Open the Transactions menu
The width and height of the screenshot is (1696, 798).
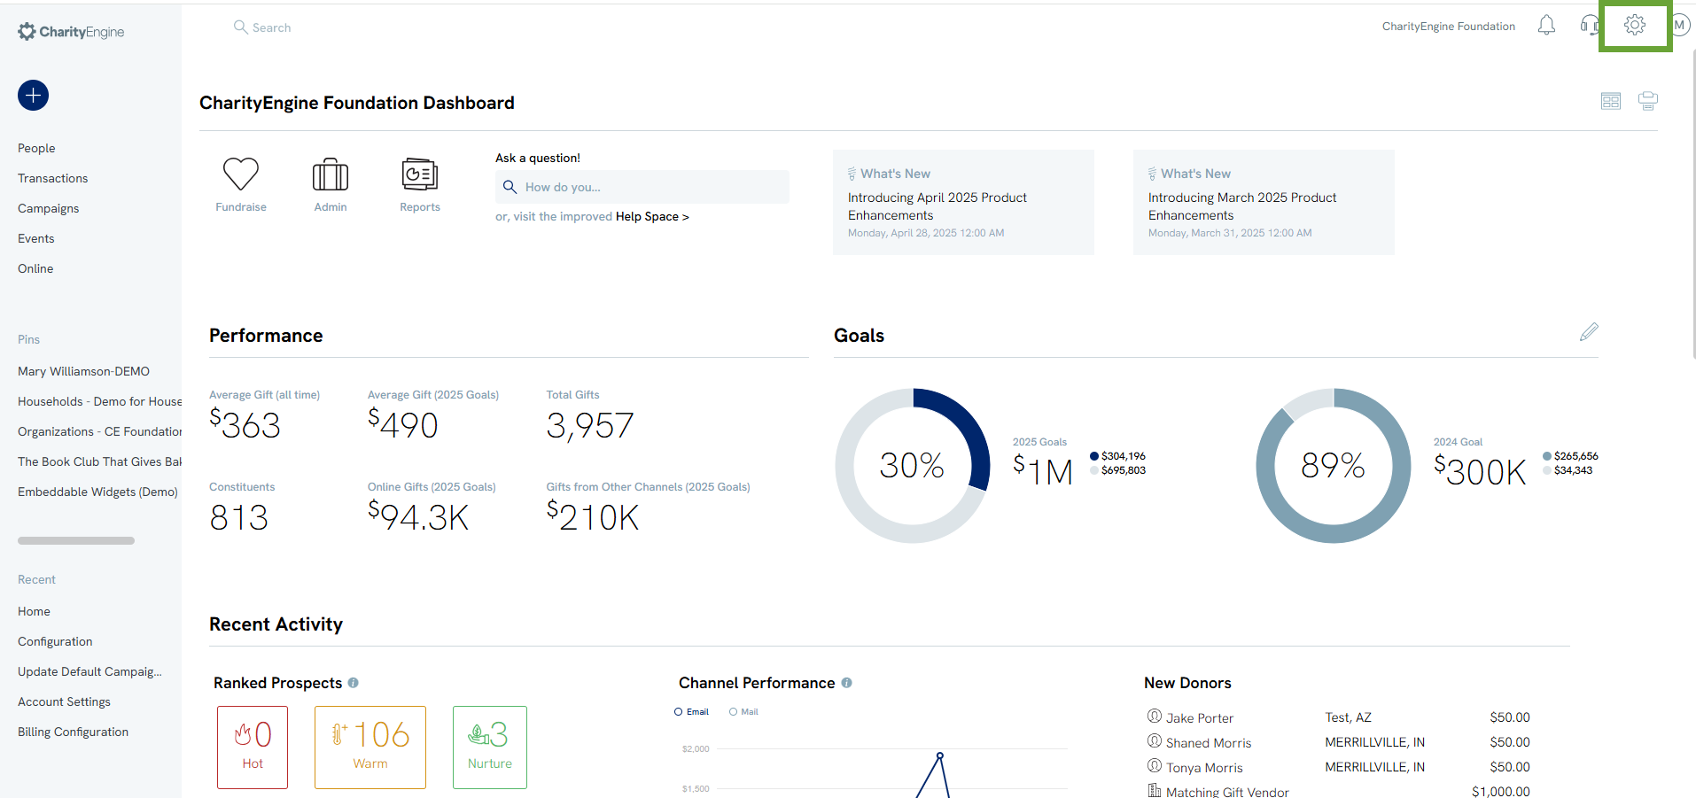tap(53, 178)
